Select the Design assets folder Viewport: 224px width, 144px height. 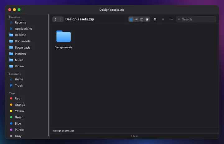tap(63, 39)
